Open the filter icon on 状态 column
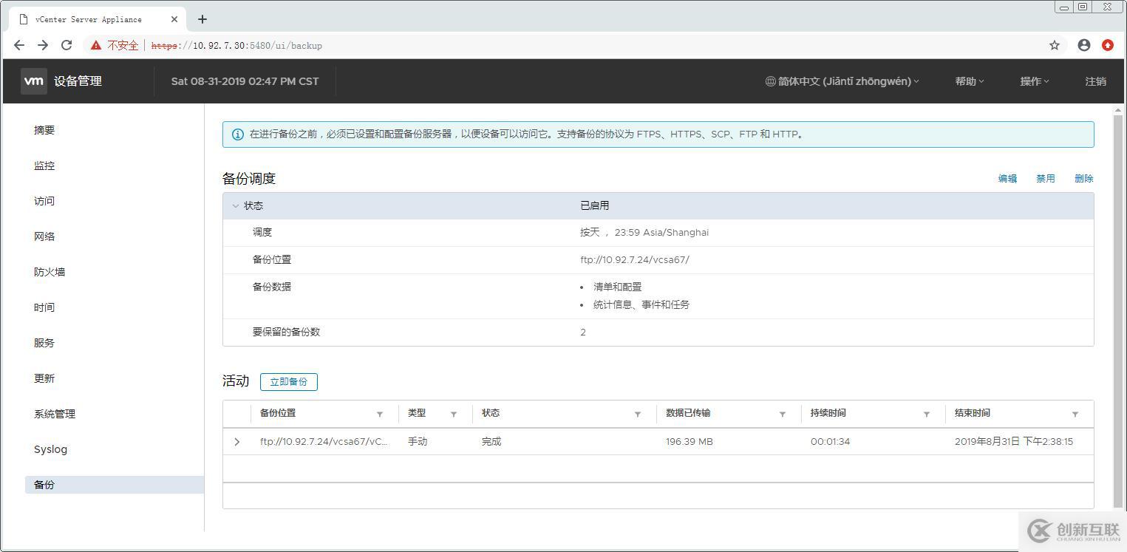 pos(637,414)
